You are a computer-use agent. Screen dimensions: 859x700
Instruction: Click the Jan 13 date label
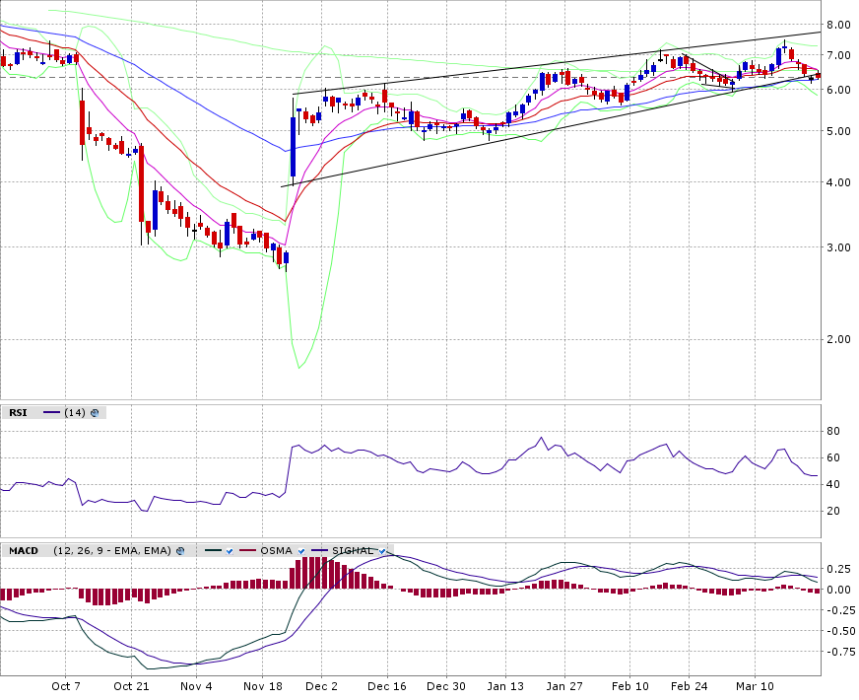[505, 686]
